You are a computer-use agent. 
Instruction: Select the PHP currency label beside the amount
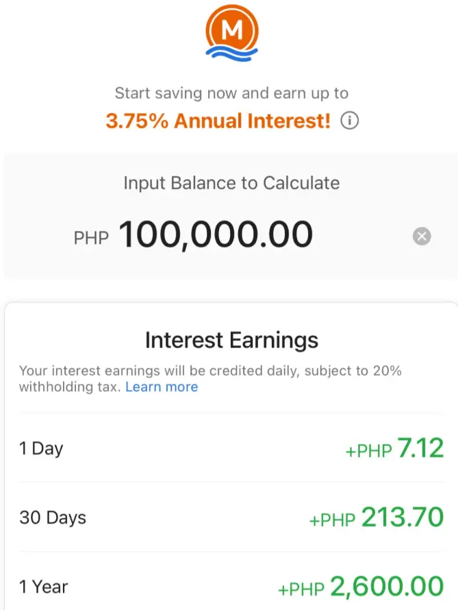click(x=91, y=238)
